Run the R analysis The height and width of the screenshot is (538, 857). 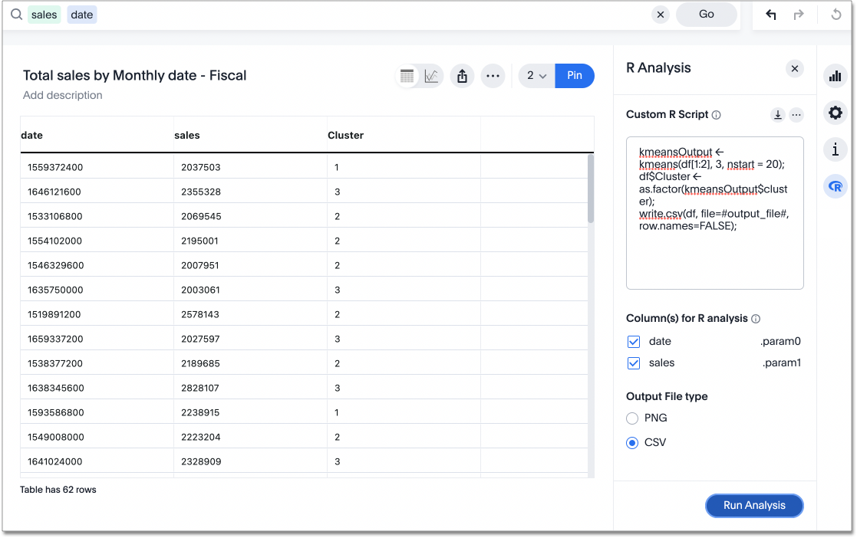tap(754, 506)
